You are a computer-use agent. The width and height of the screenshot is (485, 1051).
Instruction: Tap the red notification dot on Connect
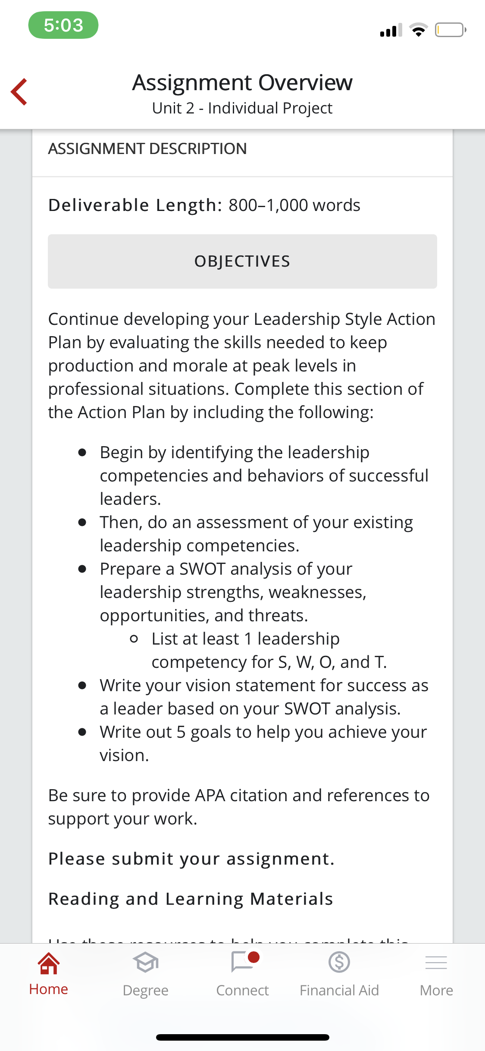pyautogui.click(x=254, y=957)
